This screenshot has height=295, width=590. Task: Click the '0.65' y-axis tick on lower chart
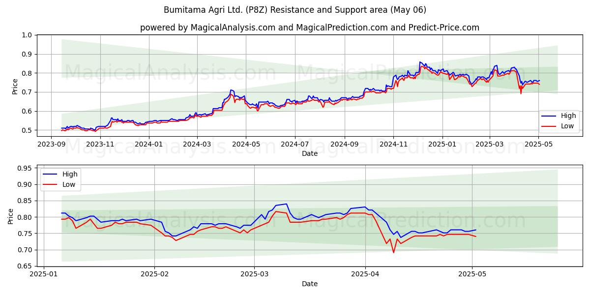[x=26, y=266]
